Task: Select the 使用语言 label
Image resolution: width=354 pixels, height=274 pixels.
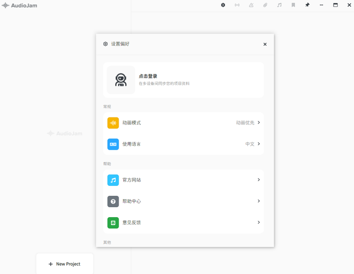Action: coord(131,144)
